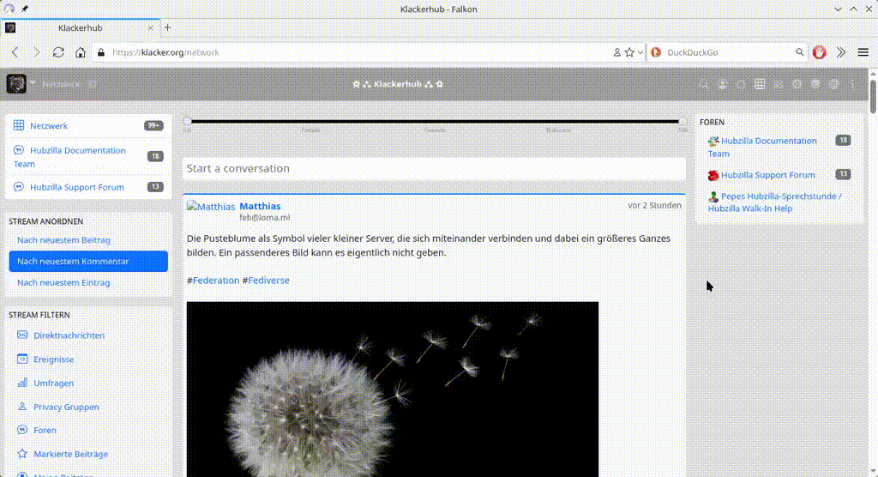Show site security info via the padlock
This screenshot has width=878, height=477.
tap(101, 52)
